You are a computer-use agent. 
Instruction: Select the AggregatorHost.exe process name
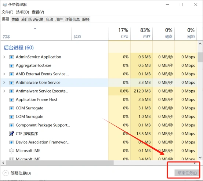tap(33, 65)
